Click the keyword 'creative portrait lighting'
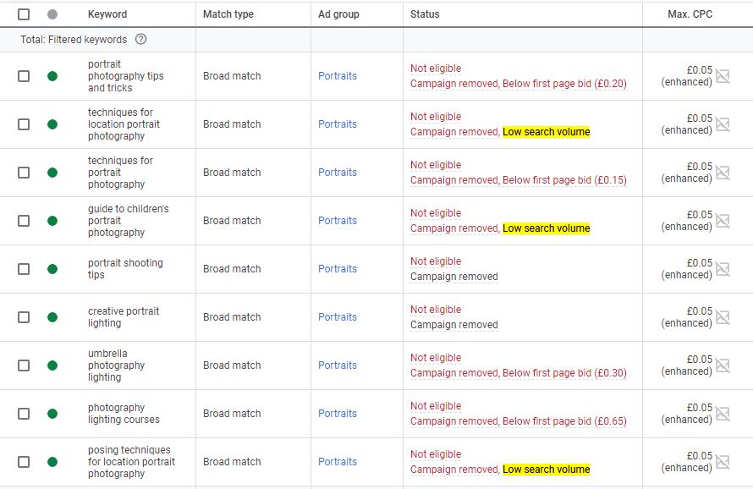This screenshot has width=753, height=489. coord(124,317)
